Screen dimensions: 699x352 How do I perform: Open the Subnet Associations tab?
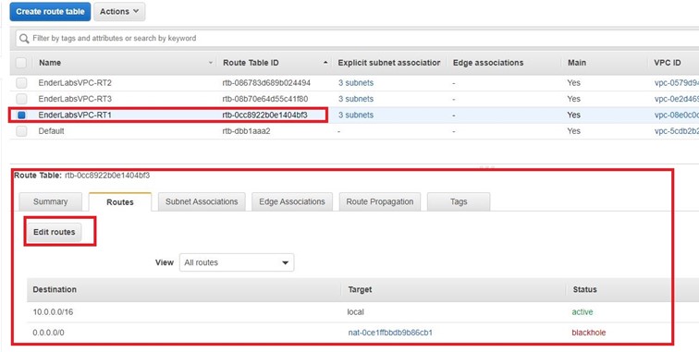click(202, 201)
